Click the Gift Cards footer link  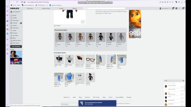[96, 97]
